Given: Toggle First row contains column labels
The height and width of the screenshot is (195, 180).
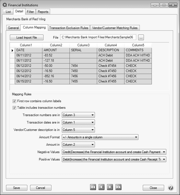Looking at the screenshot, I should point(14,101).
